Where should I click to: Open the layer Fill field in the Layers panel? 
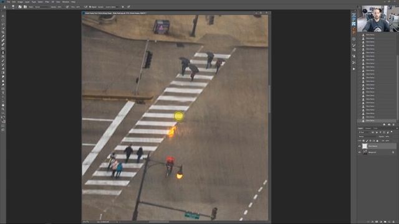(x=388, y=141)
